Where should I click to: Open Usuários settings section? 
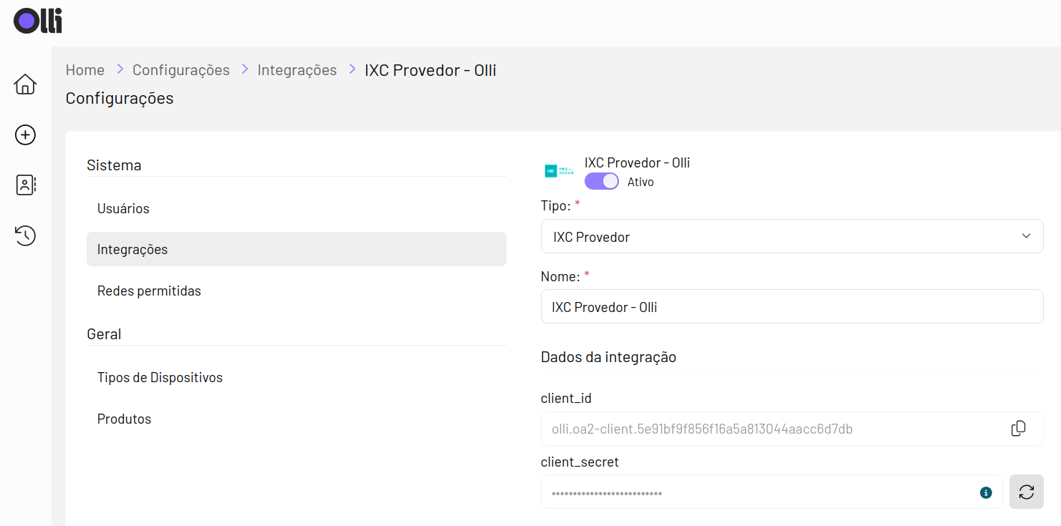click(x=296, y=208)
